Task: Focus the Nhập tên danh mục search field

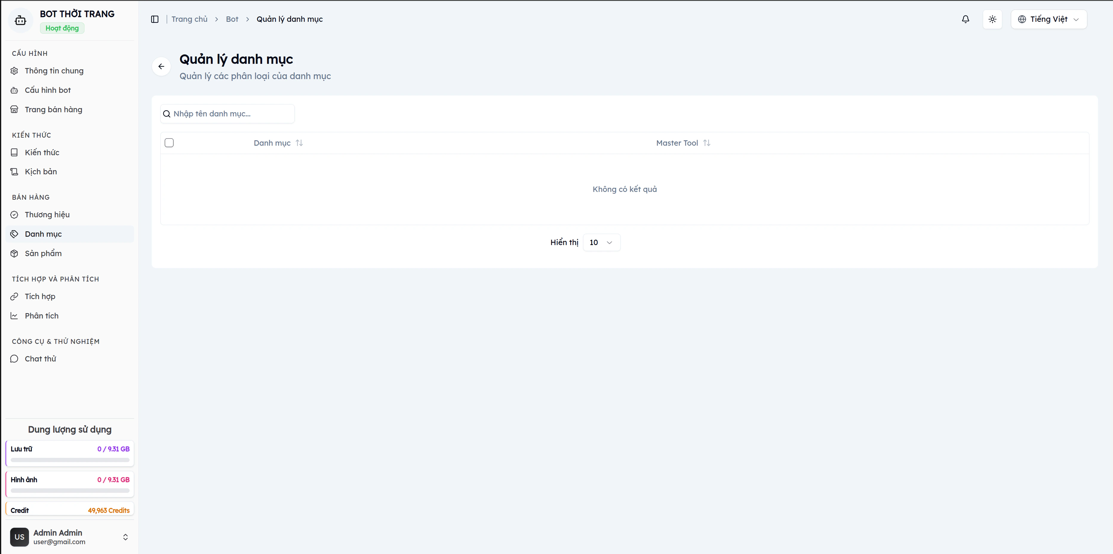Action: 231,114
